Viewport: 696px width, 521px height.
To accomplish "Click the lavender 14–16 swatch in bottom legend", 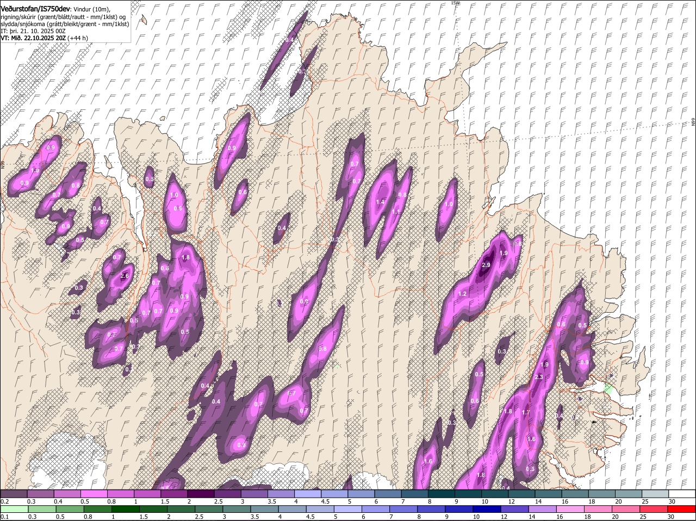I will (x=543, y=510).
